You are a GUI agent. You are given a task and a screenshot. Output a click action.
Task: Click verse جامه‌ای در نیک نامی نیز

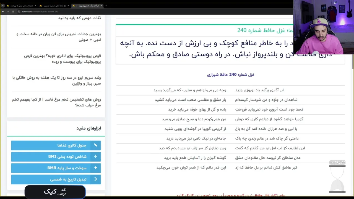[x=196, y=138]
